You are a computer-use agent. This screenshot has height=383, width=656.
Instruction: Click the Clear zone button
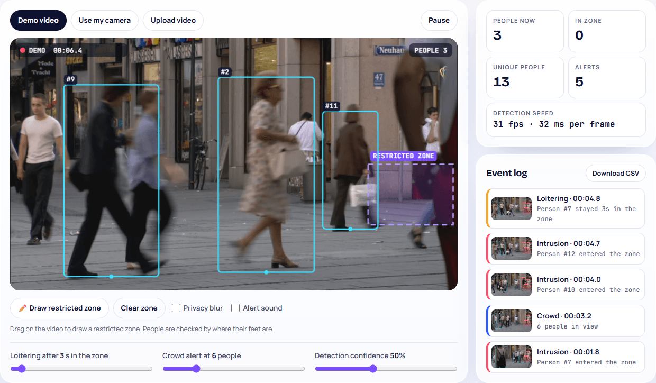point(139,308)
